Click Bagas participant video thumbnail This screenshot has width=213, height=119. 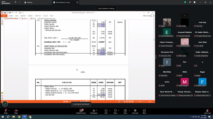167,22
